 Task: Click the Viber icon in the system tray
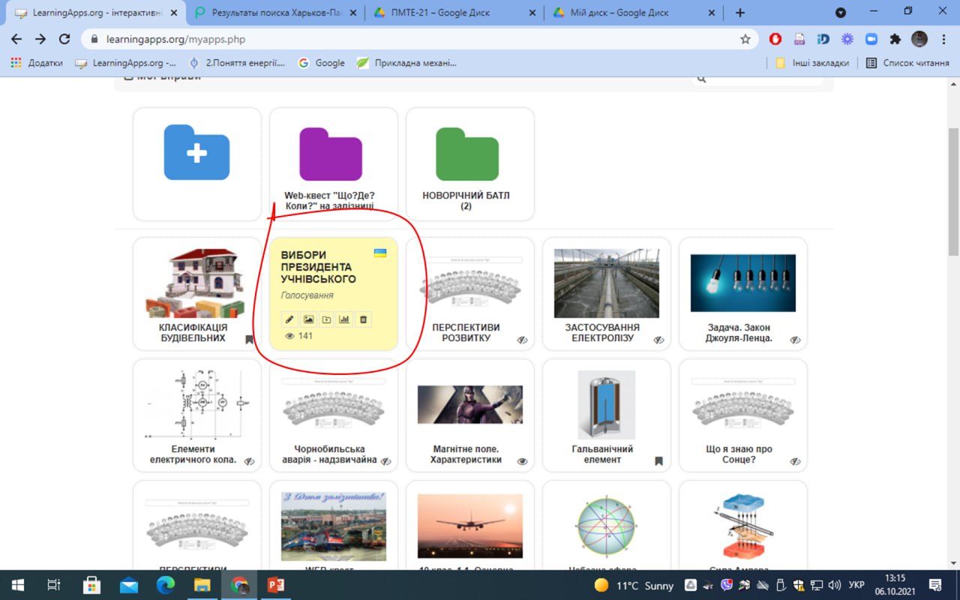[x=727, y=585]
